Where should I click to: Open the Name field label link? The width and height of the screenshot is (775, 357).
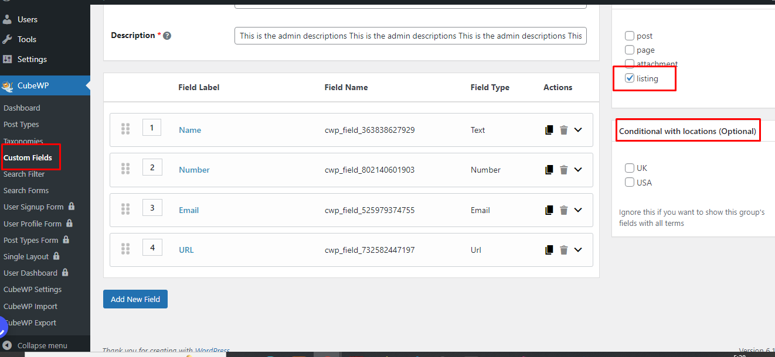click(190, 130)
